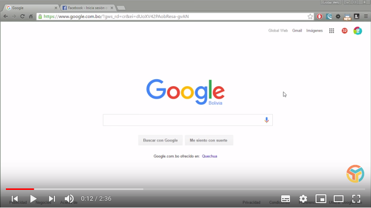
Task: Click the Google search box
Action: point(187,120)
